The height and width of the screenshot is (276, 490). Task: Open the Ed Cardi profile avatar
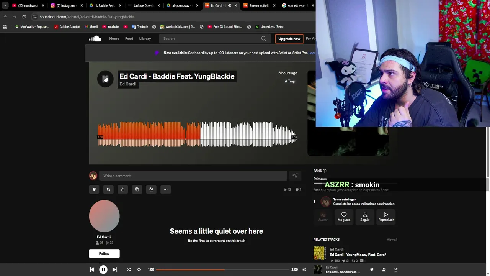coord(104,215)
